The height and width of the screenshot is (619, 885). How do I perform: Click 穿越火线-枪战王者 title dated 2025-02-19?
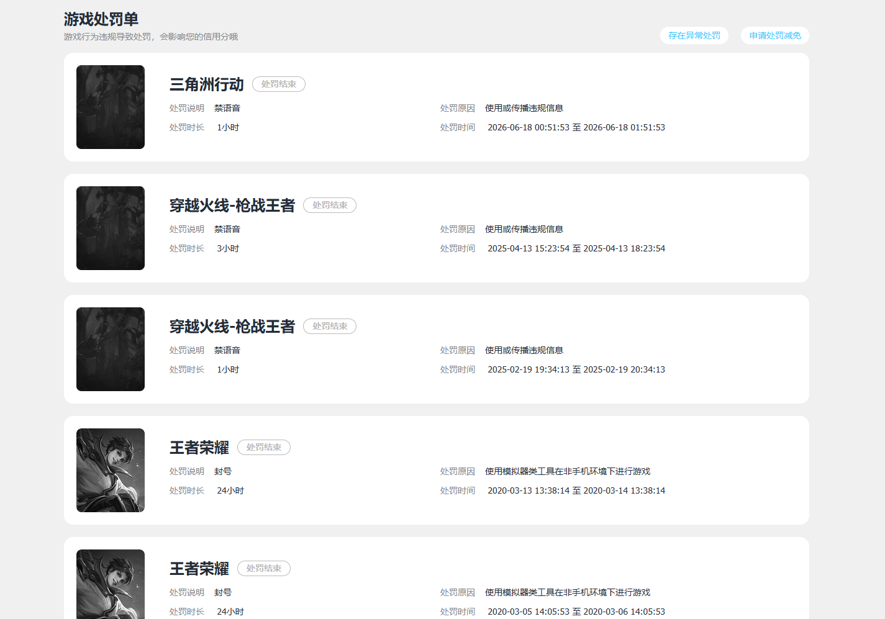(x=232, y=327)
